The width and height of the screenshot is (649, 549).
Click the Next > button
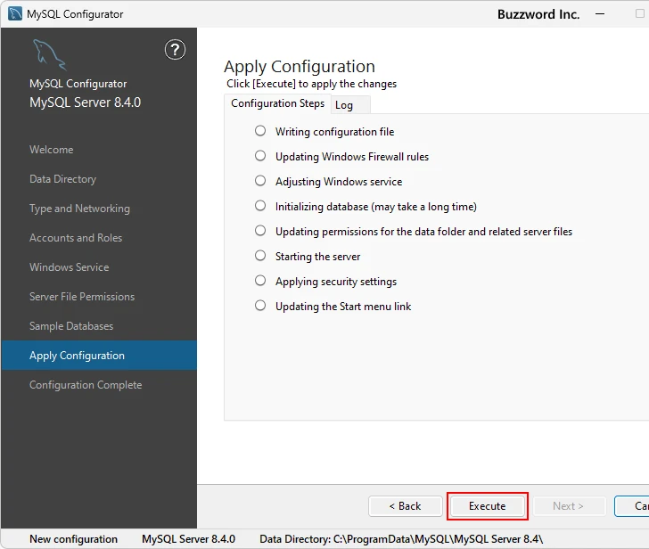[x=569, y=506]
